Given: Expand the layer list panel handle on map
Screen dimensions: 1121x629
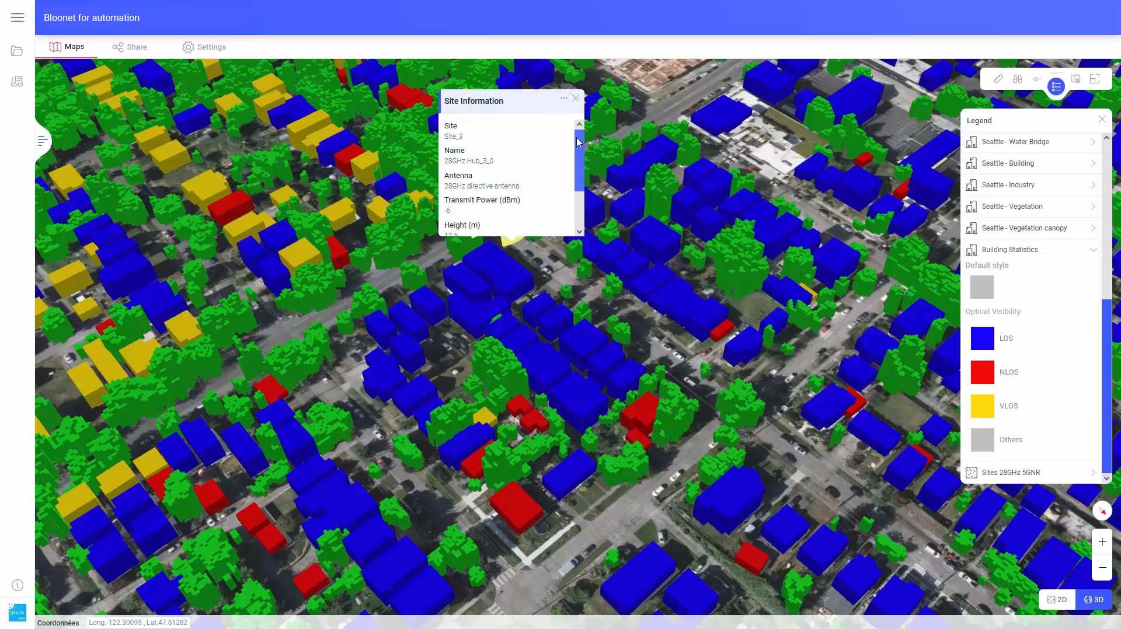Looking at the screenshot, I should (x=43, y=141).
